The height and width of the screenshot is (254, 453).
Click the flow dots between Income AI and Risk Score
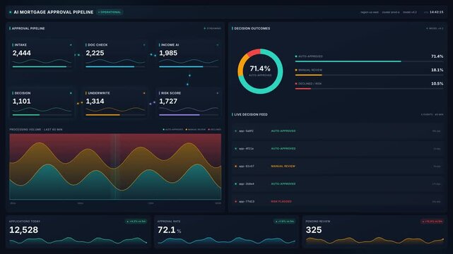(x=189, y=80)
